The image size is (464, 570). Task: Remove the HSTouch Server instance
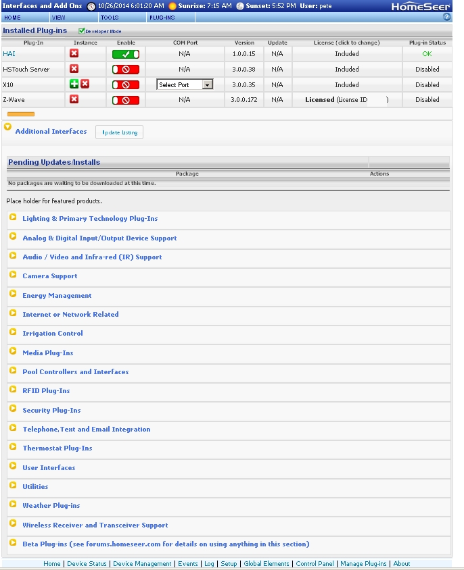(74, 69)
